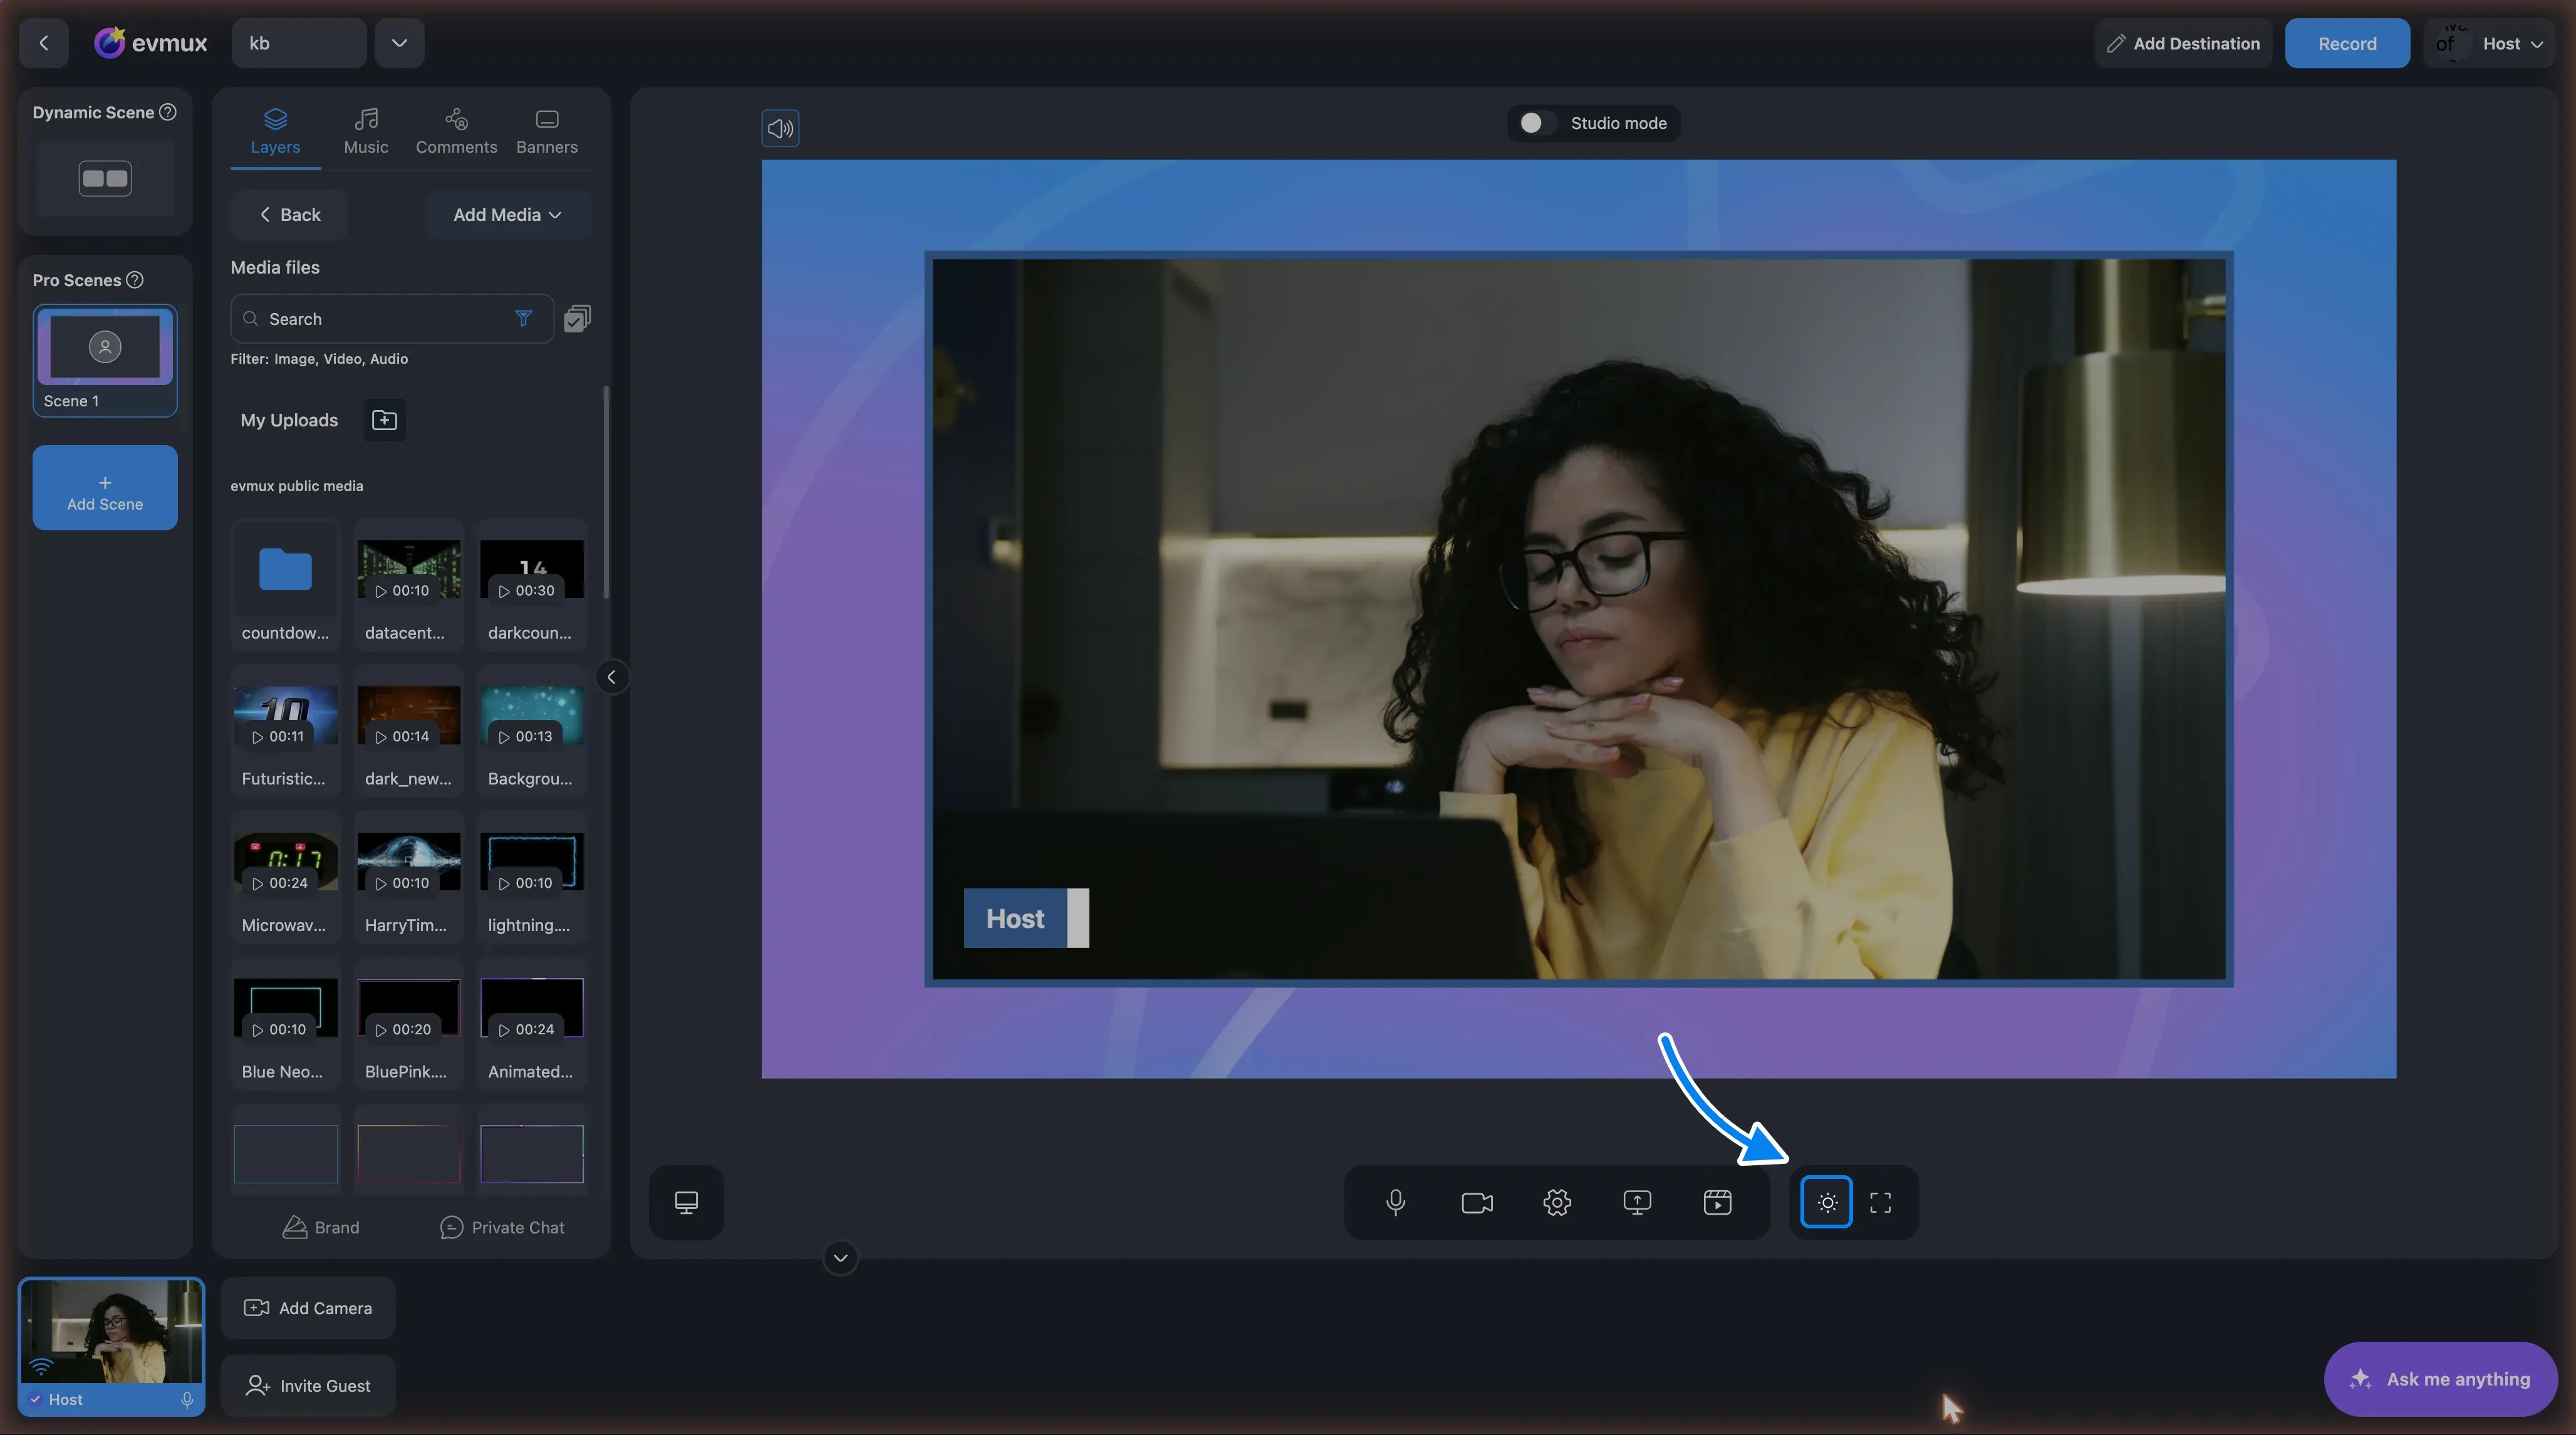Open media player icon in the toolbar

coord(1717,1202)
